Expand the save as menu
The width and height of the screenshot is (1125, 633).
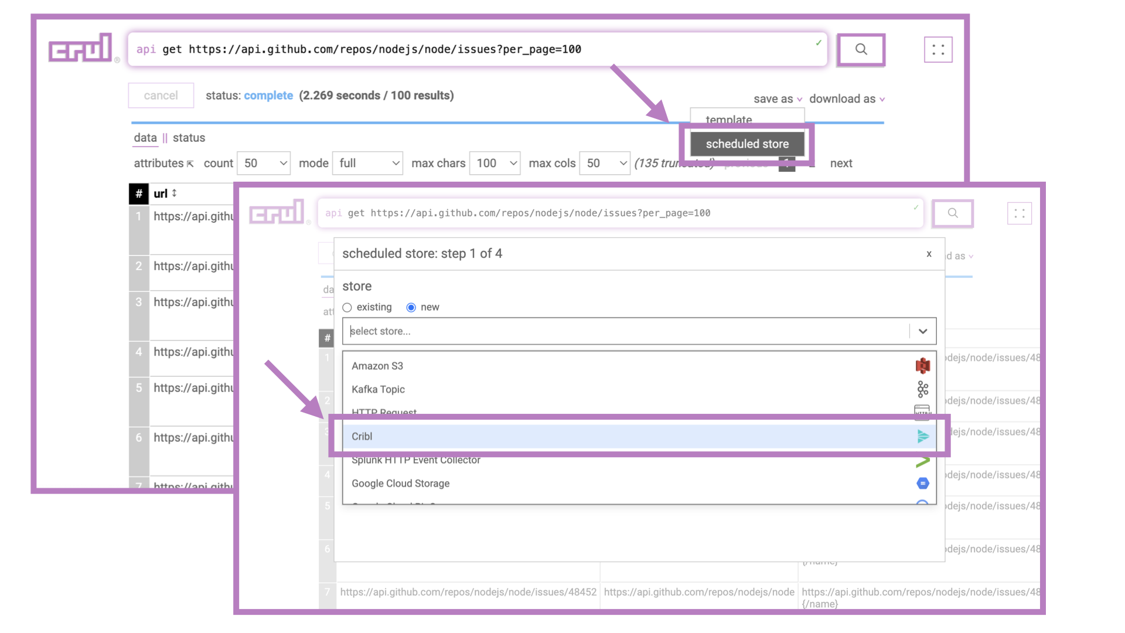click(778, 99)
